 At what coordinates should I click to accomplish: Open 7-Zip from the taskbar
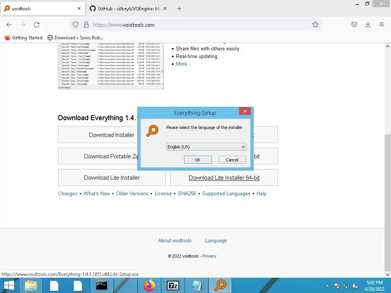pyautogui.click(x=173, y=285)
